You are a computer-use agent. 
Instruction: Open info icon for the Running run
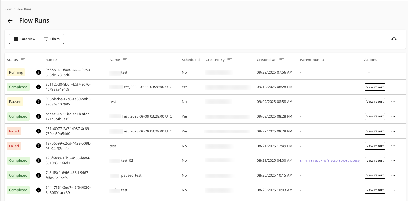click(x=39, y=72)
